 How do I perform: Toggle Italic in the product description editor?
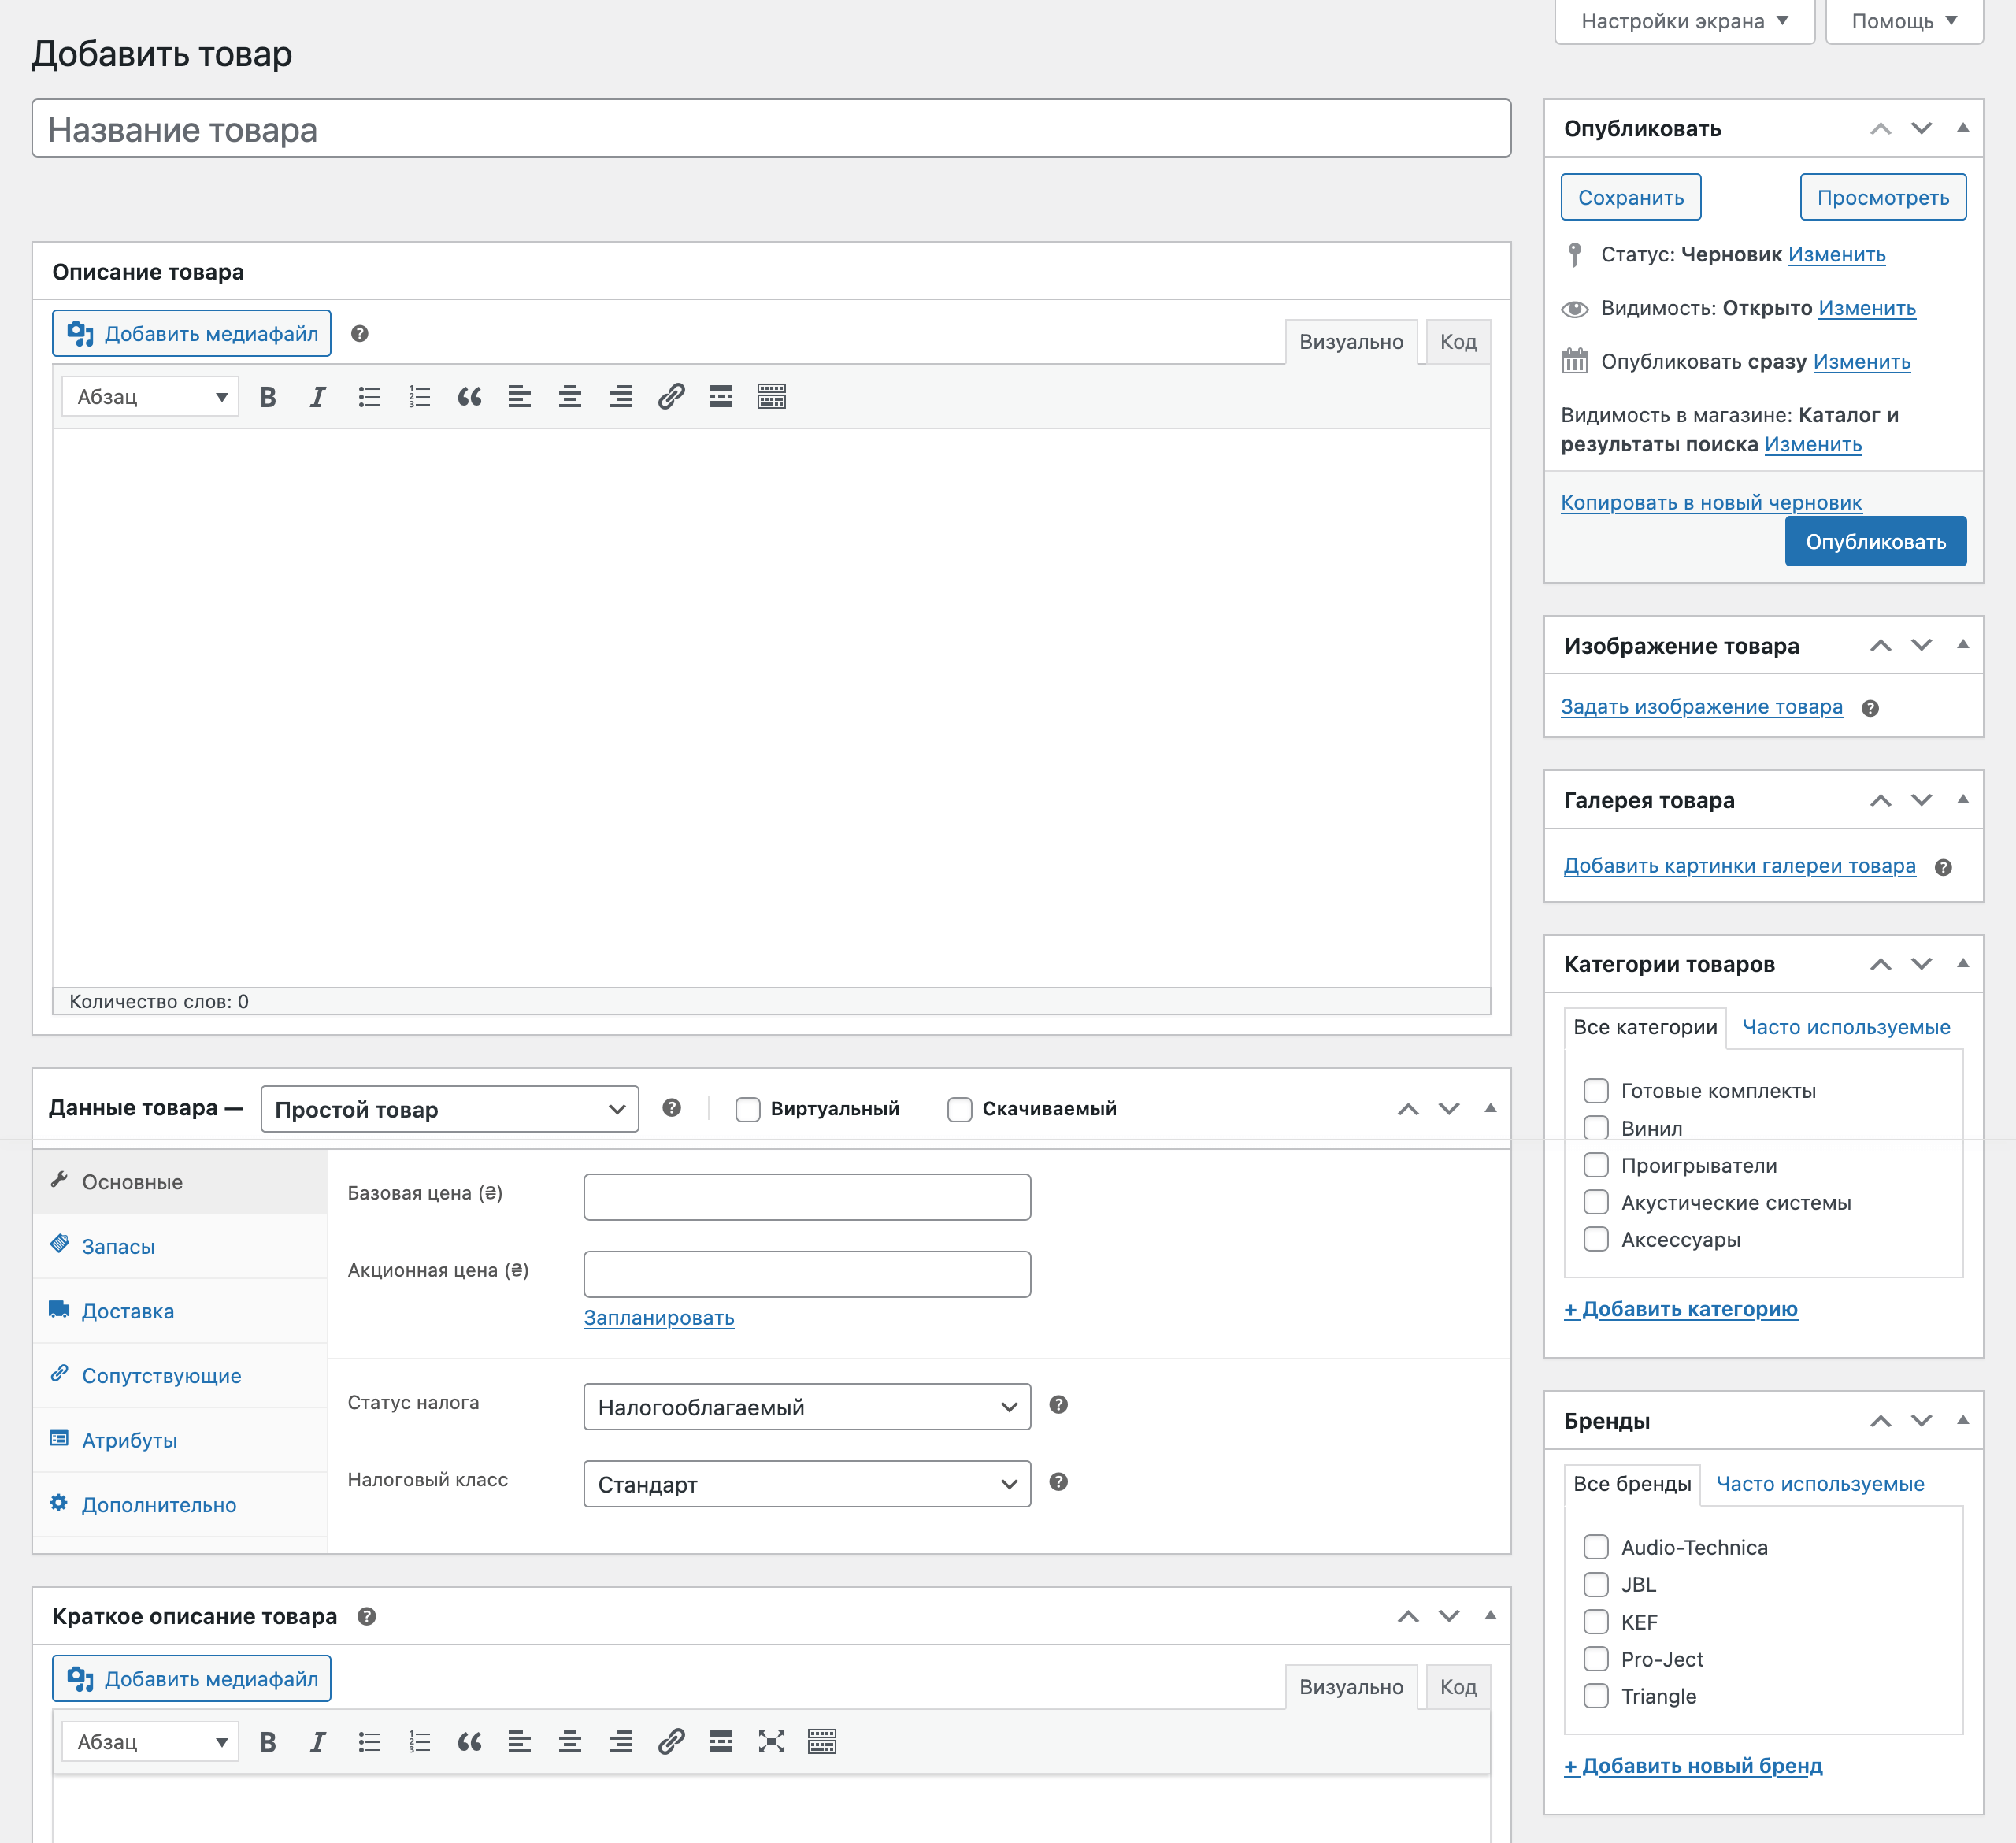318,397
